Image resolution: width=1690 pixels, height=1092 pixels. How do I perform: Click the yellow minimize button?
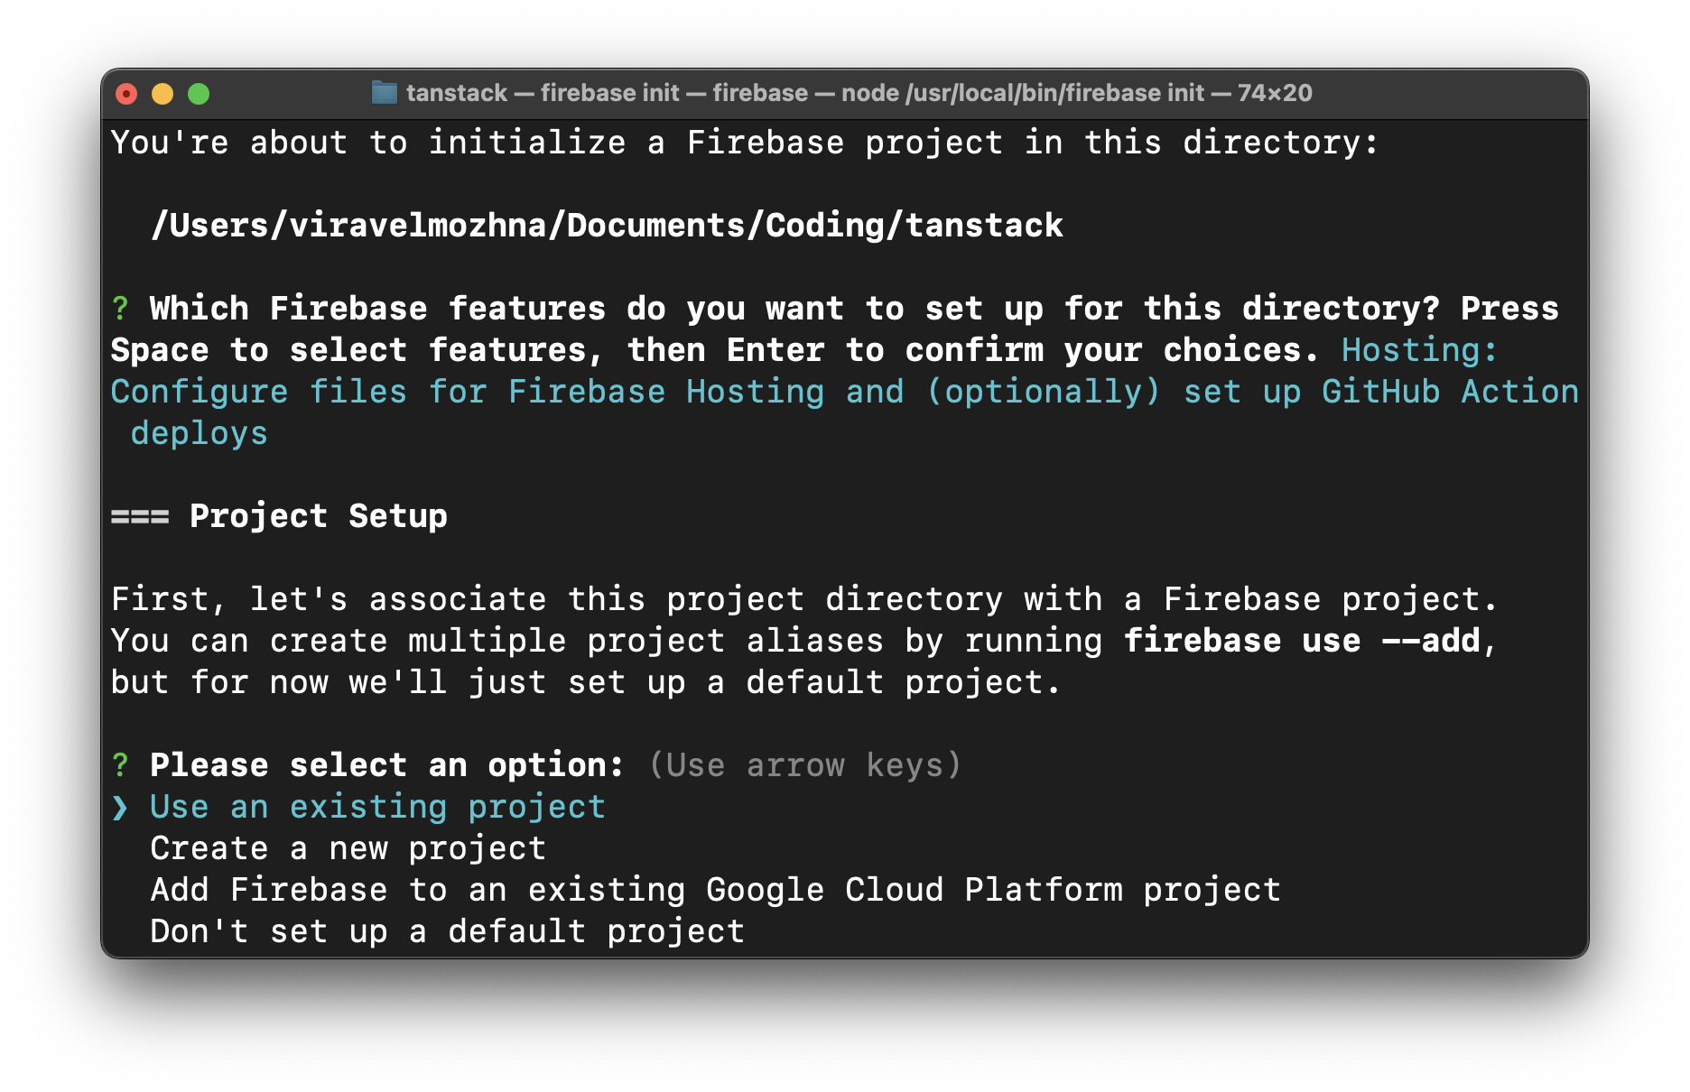(x=162, y=92)
